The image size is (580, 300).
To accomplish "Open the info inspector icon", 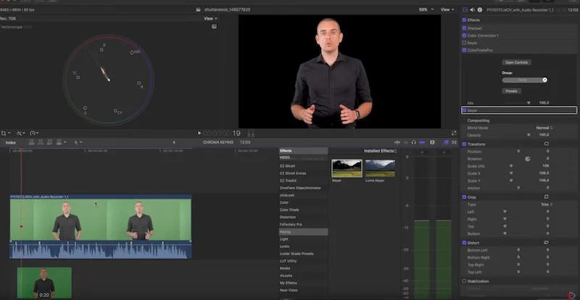I will [x=480, y=10].
